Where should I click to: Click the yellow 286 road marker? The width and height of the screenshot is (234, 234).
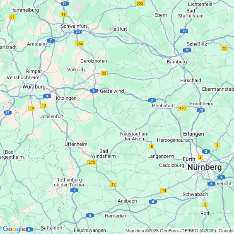(x=80, y=44)
